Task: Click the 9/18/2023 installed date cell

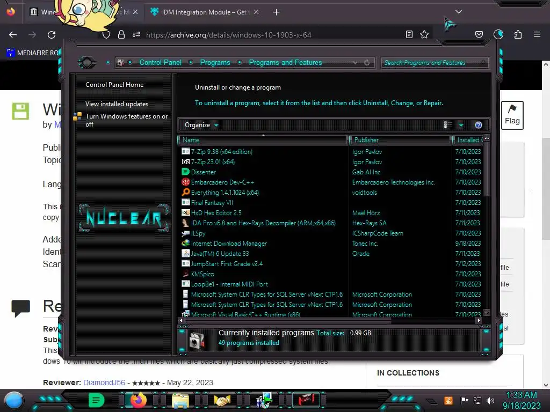Action: (468, 244)
